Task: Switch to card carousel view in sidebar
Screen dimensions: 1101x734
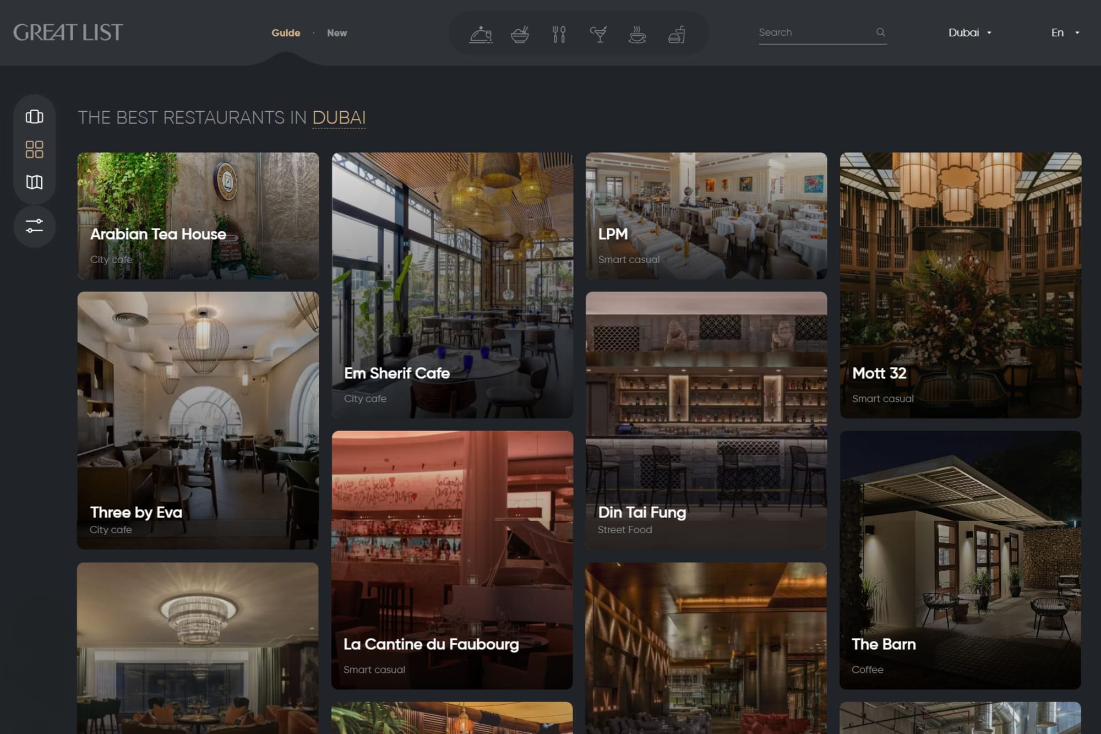Action: (34, 117)
